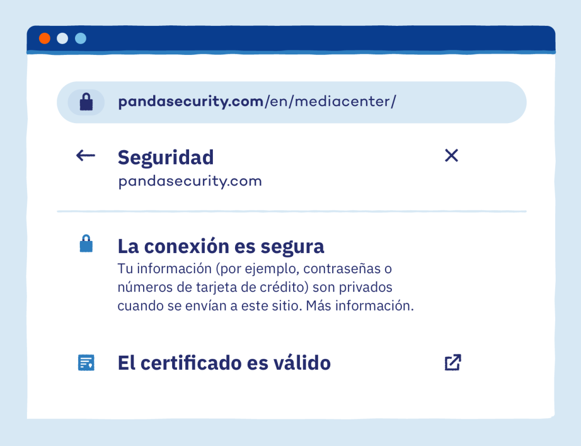Click the 'Seguridad' panel title
The width and height of the screenshot is (581, 446).
point(165,157)
